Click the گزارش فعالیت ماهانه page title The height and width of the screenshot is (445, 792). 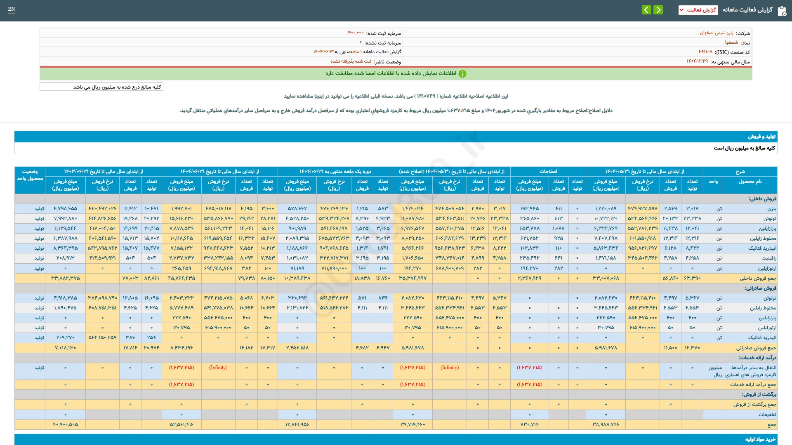(x=747, y=10)
